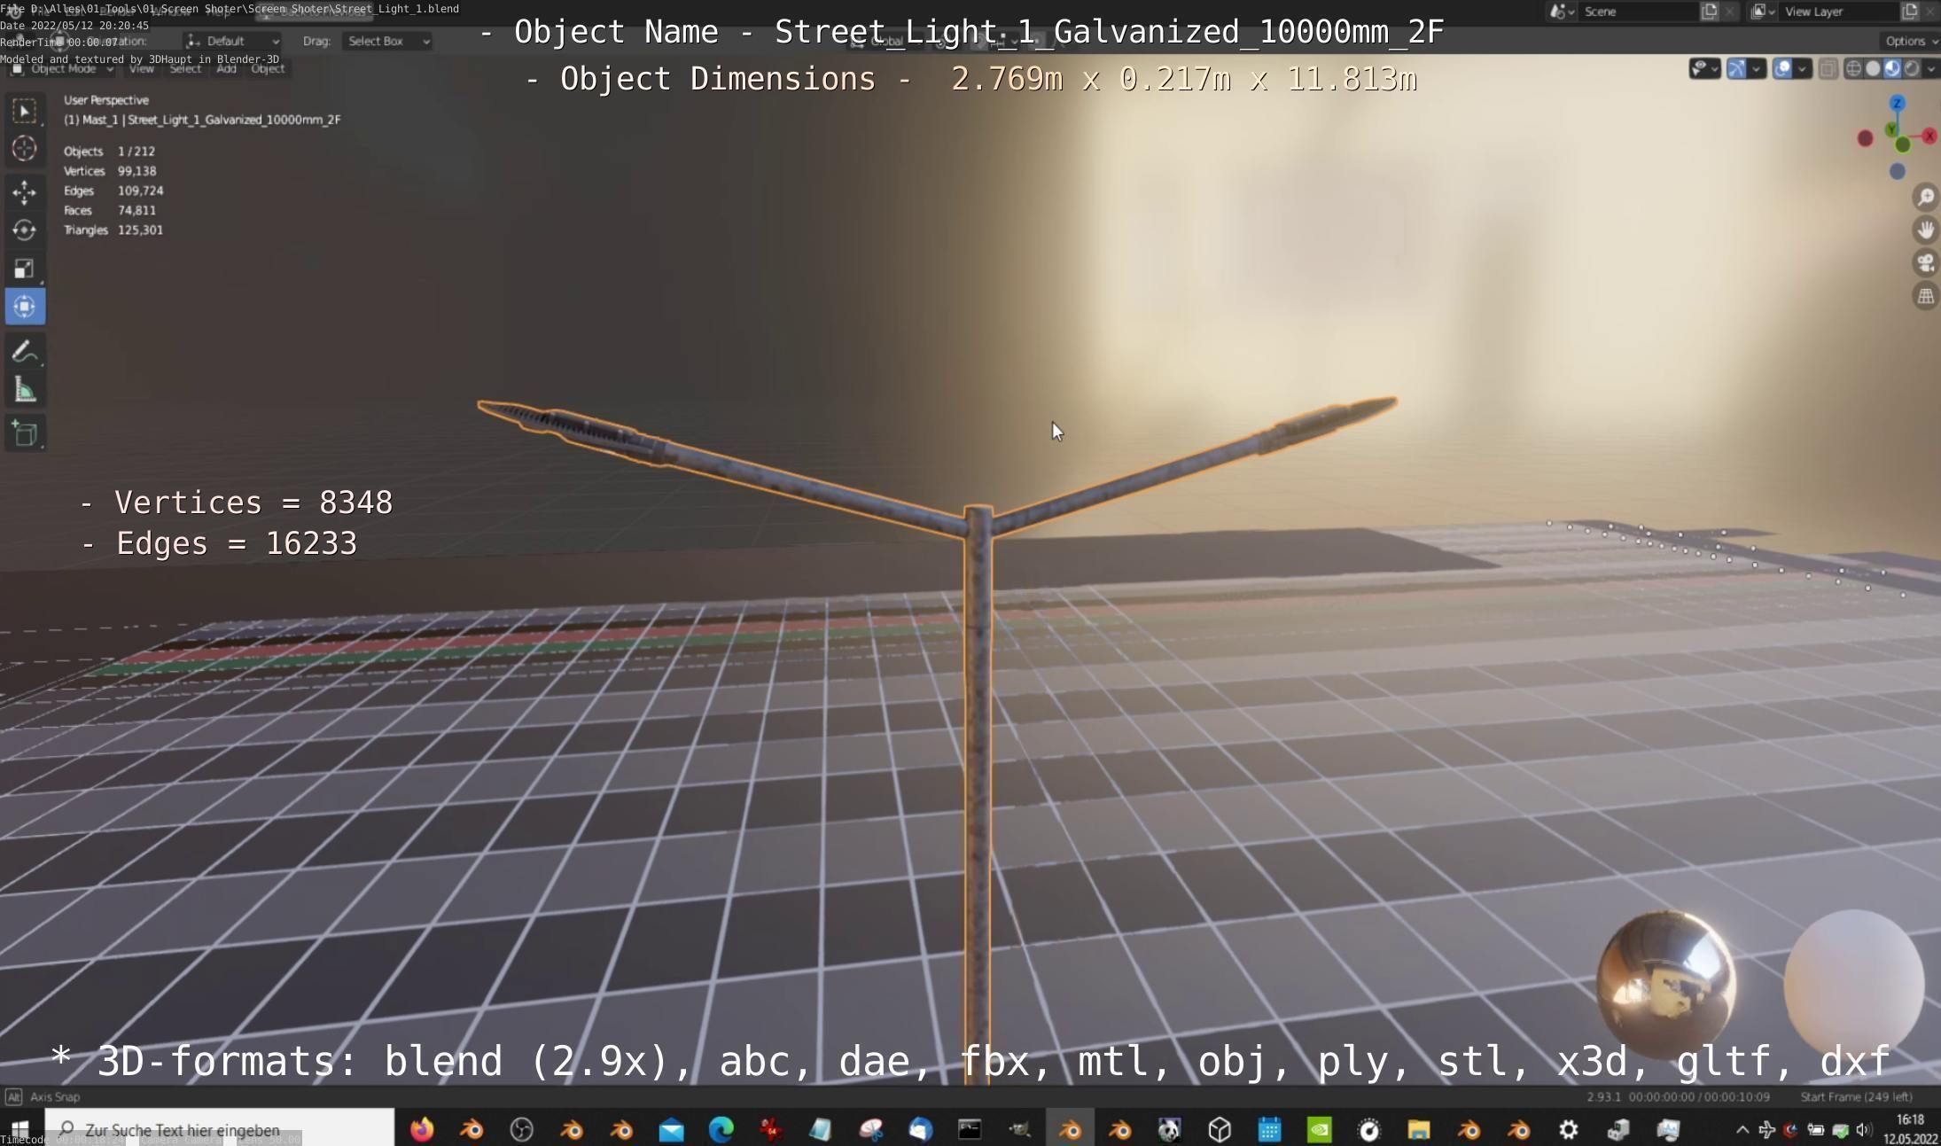The height and width of the screenshot is (1146, 1941).
Task: Open the overlays settings dropdown arrow
Action: click(x=1802, y=69)
